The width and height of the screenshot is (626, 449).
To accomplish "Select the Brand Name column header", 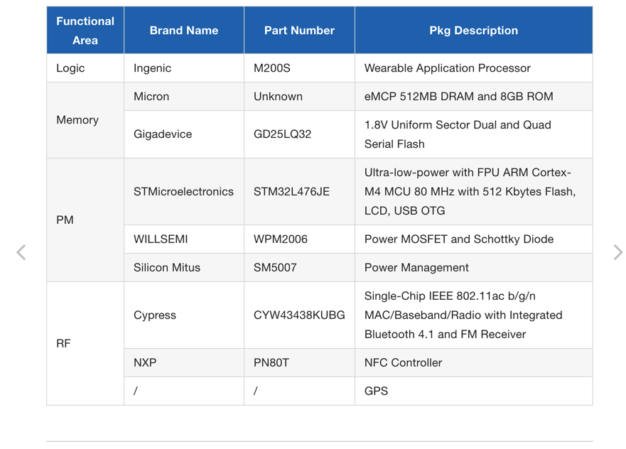I will click(x=183, y=31).
